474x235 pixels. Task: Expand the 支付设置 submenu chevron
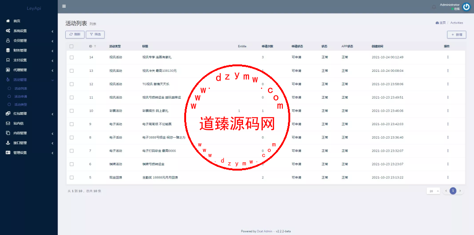tap(52, 60)
